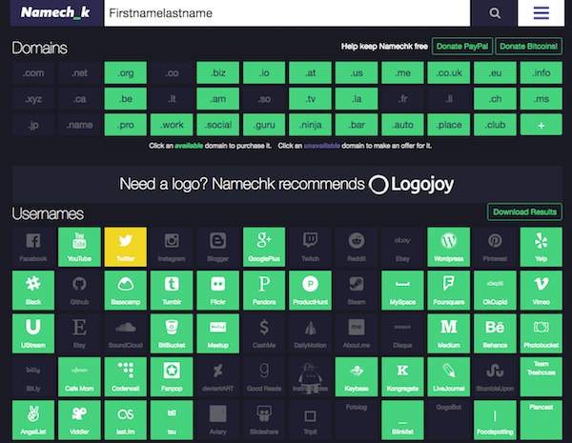The width and height of the screenshot is (572, 443).
Task: Click the Donate PayPal button
Action: tap(462, 47)
